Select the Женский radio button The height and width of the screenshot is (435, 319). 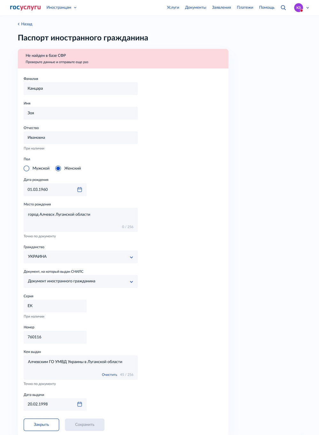tap(58, 168)
